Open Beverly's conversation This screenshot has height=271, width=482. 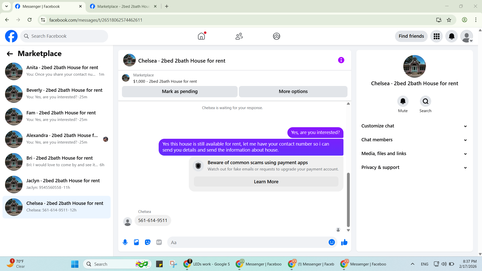pos(57,94)
